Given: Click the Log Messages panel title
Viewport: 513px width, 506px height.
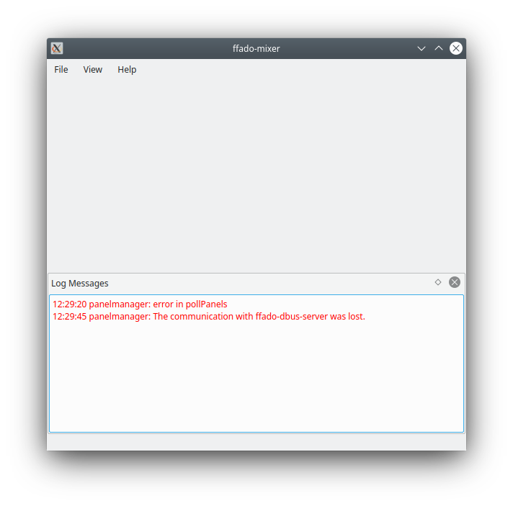Looking at the screenshot, I should pyautogui.click(x=80, y=284).
